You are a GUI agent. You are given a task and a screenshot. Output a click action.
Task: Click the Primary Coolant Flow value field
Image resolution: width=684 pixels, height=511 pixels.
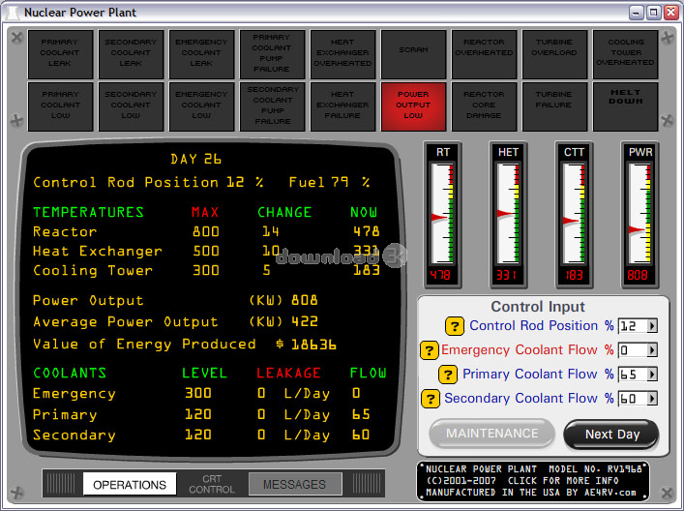633,375
